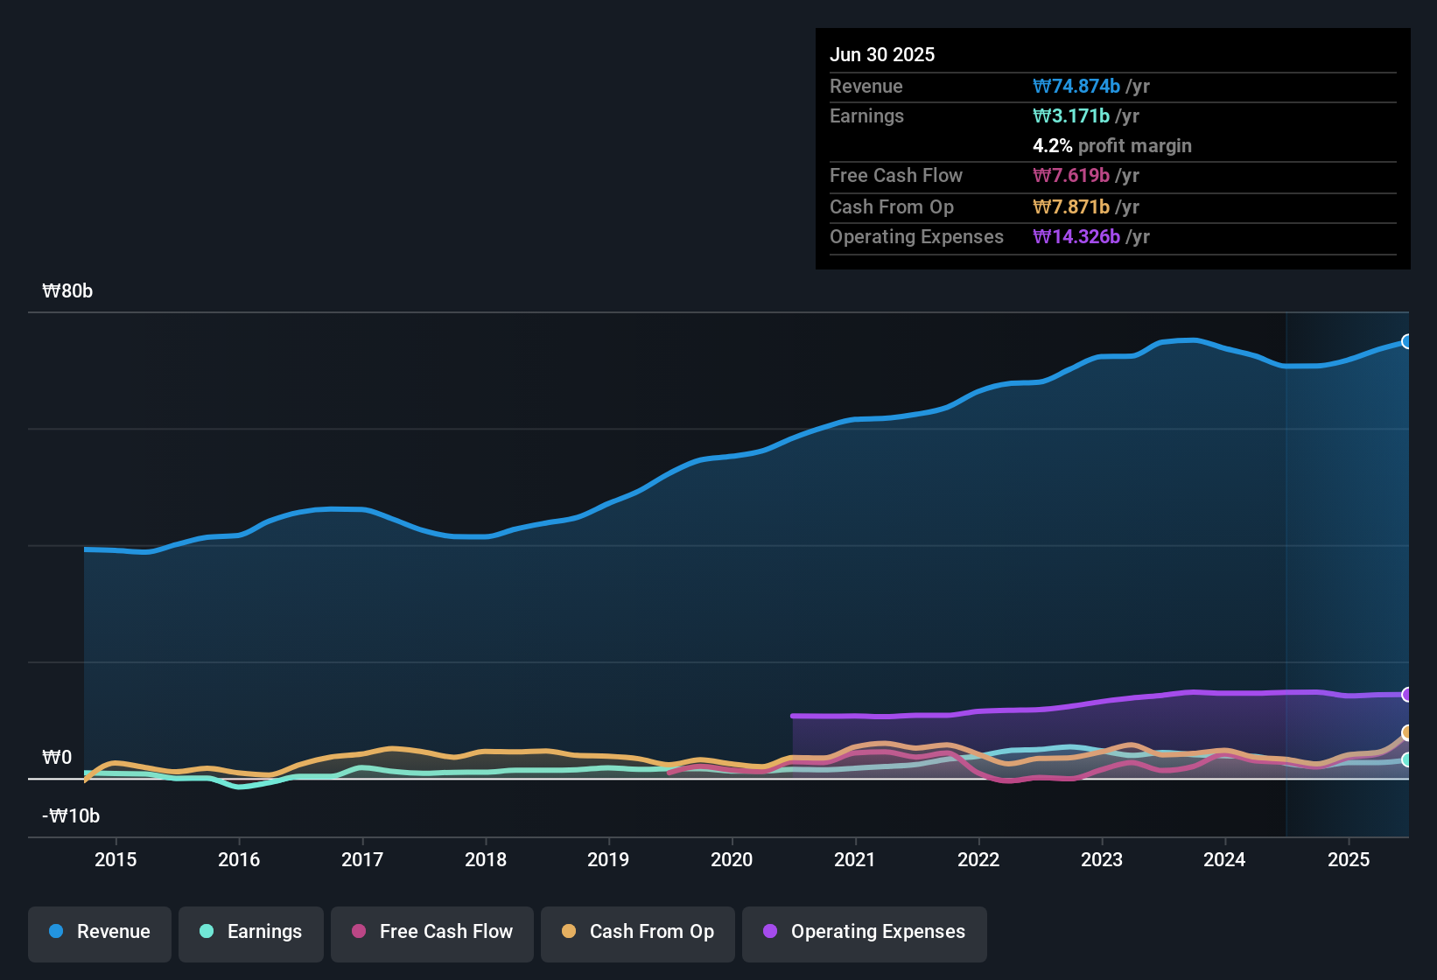
Task: Click the pink Free Cash Flow legend dot
Action: 357,932
